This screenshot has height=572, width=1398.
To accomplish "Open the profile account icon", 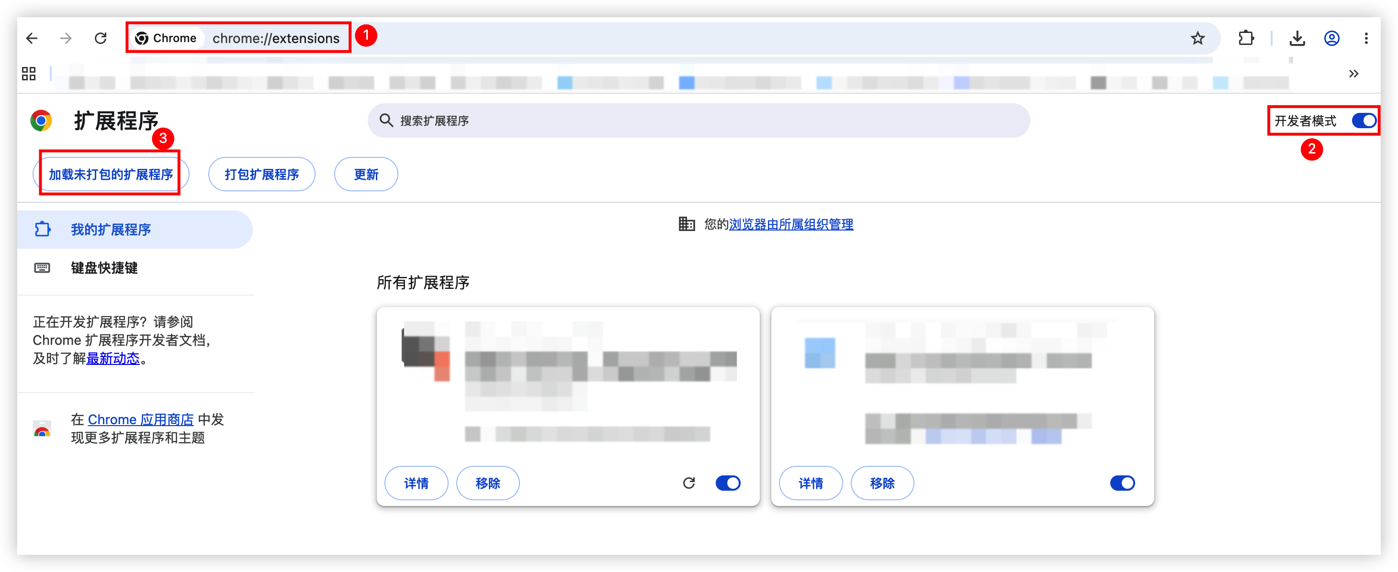I will (1332, 38).
